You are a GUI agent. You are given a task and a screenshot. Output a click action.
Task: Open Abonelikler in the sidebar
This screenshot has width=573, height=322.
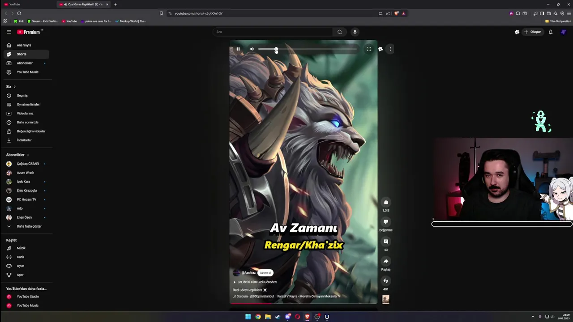(26, 63)
